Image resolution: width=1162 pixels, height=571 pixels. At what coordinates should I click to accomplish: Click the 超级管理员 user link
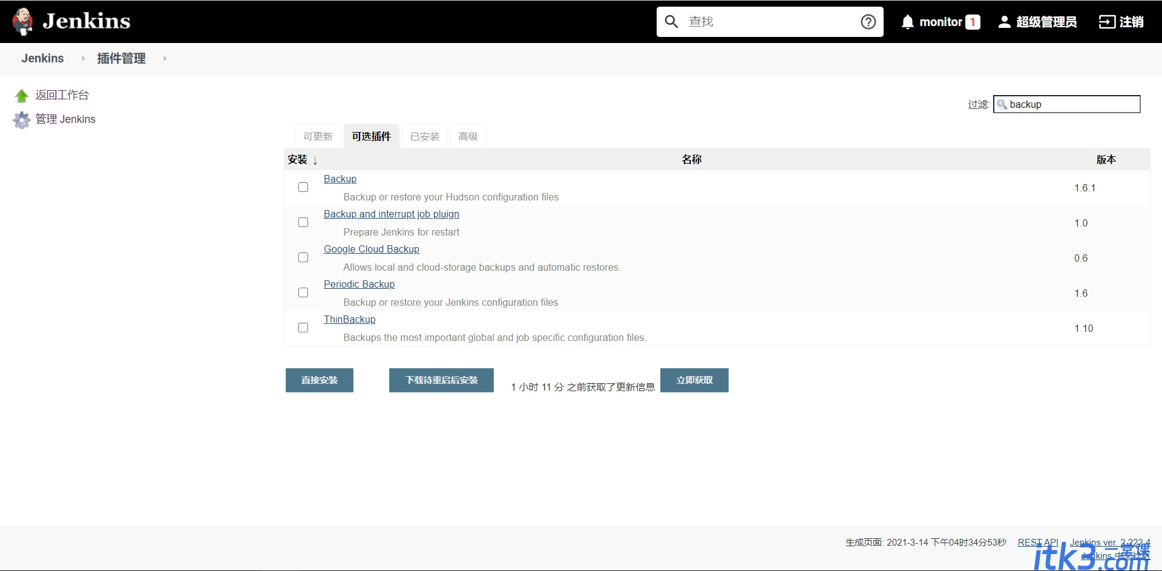(x=1046, y=22)
